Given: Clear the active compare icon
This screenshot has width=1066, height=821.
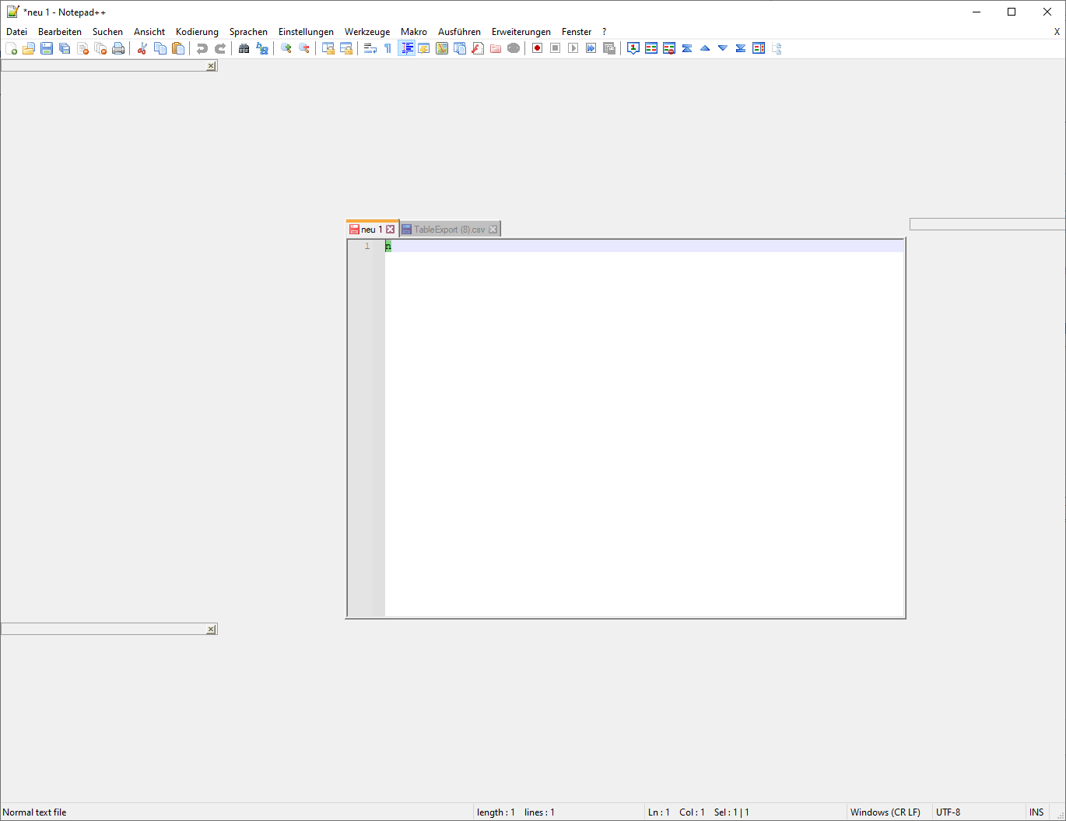Looking at the screenshot, I should [x=669, y=48].
